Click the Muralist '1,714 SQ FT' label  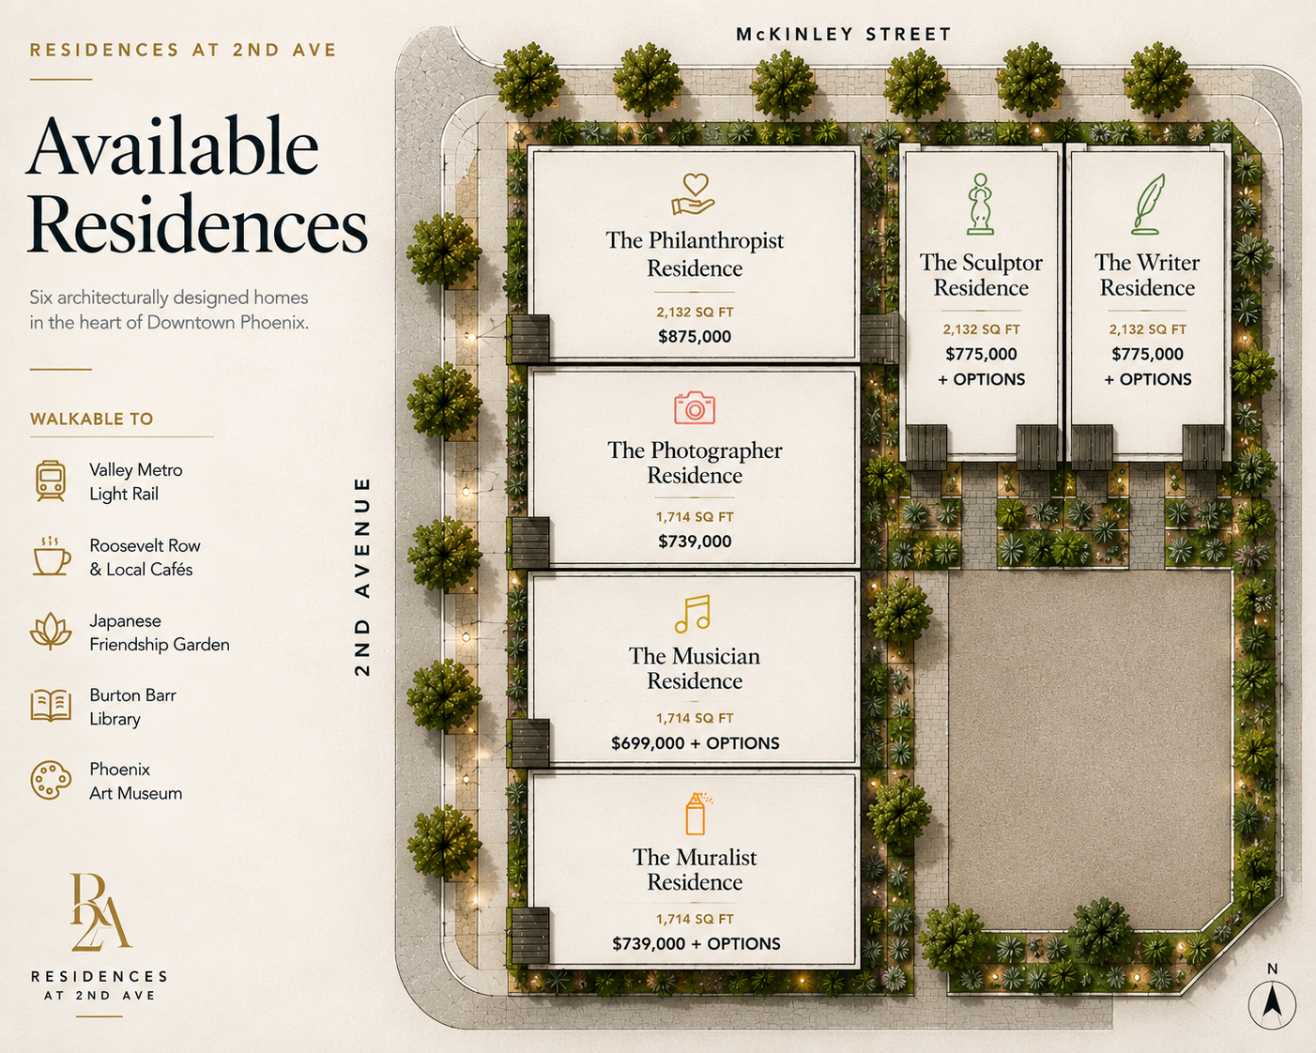point(695,919)
